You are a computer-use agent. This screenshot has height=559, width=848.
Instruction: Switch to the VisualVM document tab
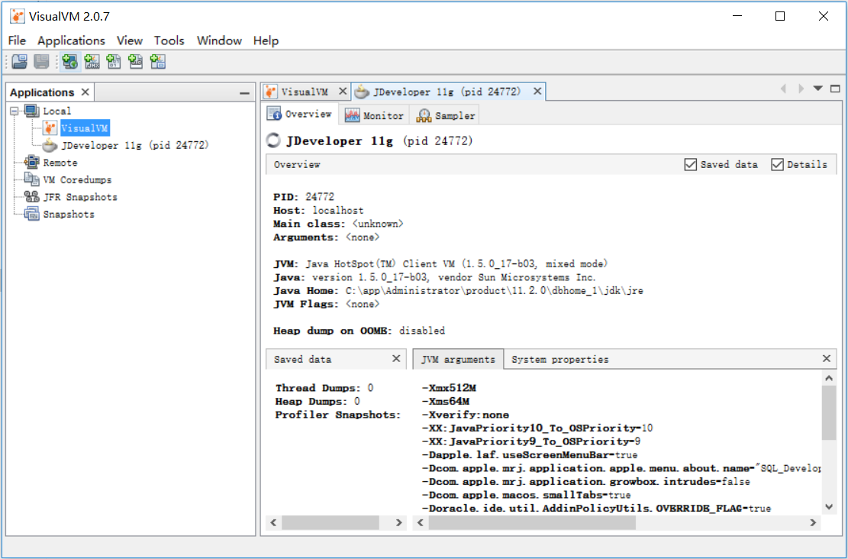[305, 92]
